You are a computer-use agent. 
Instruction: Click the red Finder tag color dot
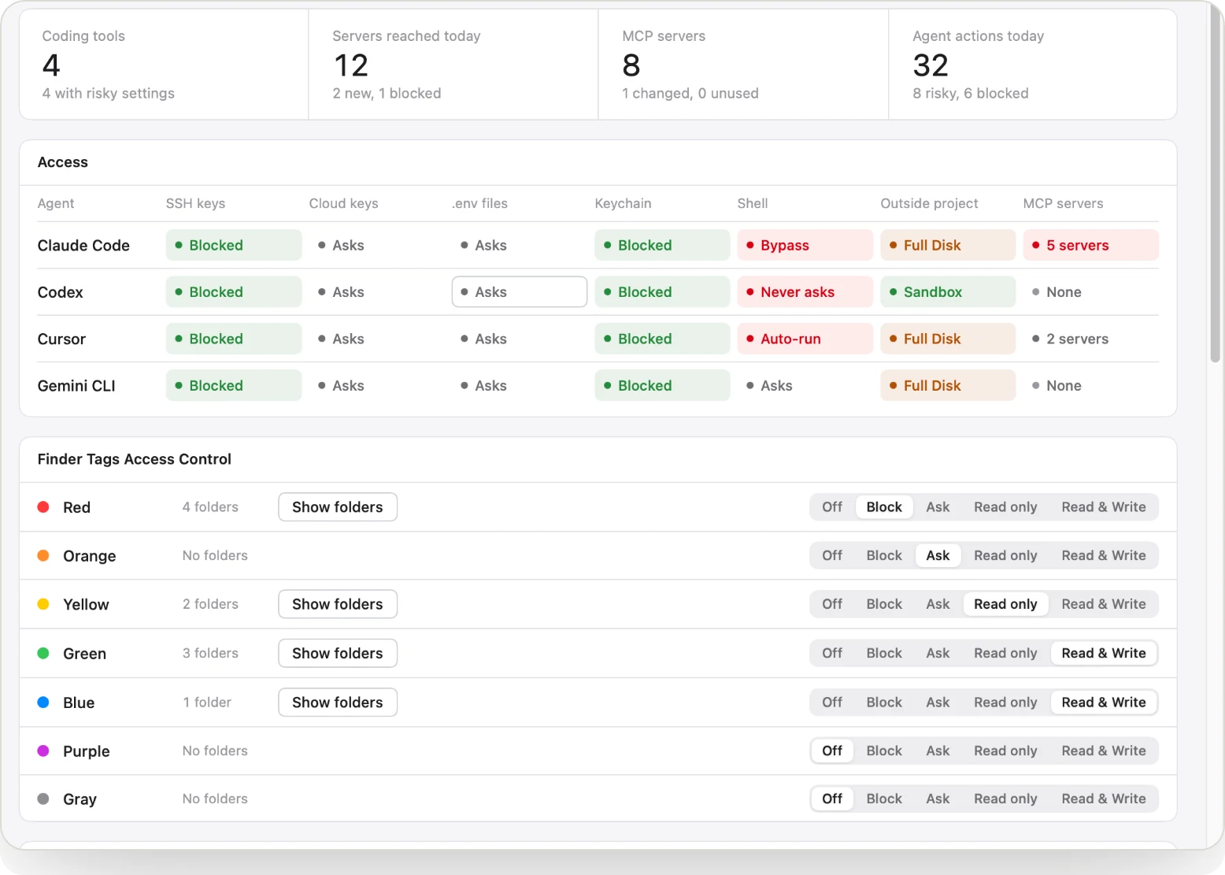point(43,507)
